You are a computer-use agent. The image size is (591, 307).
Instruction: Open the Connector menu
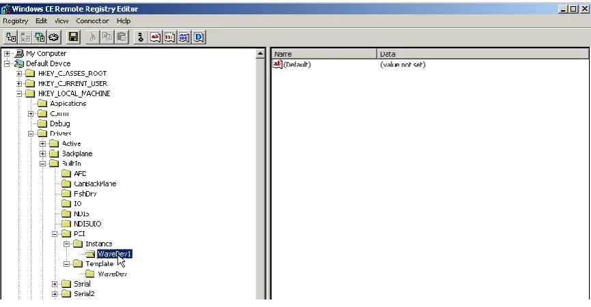pos(92,21)
